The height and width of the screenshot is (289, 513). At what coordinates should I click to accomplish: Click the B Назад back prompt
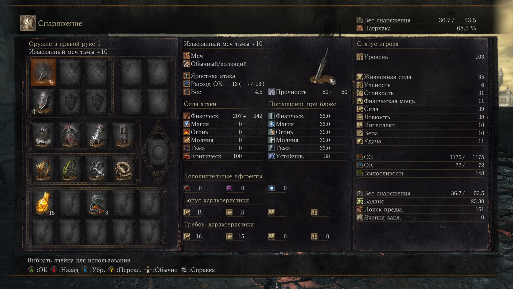click(x=65, y=270)
